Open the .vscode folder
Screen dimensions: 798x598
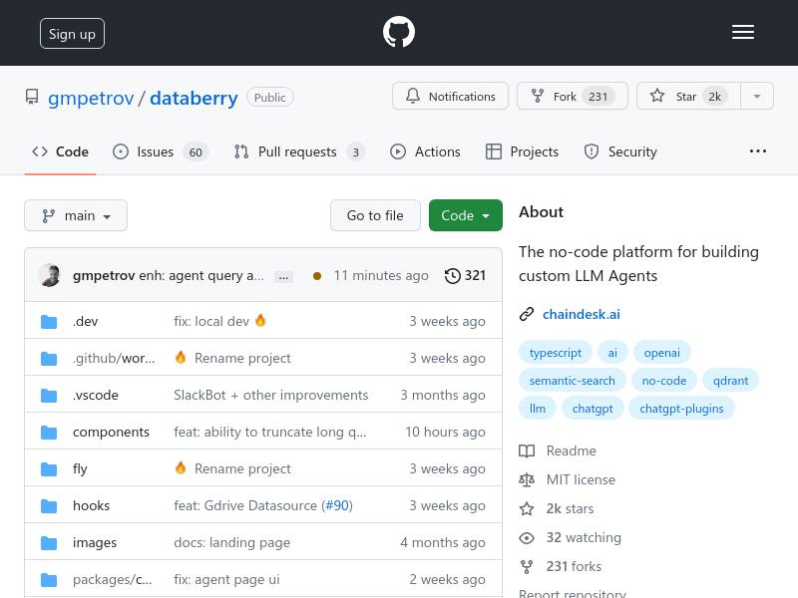[x=95, y=395]
